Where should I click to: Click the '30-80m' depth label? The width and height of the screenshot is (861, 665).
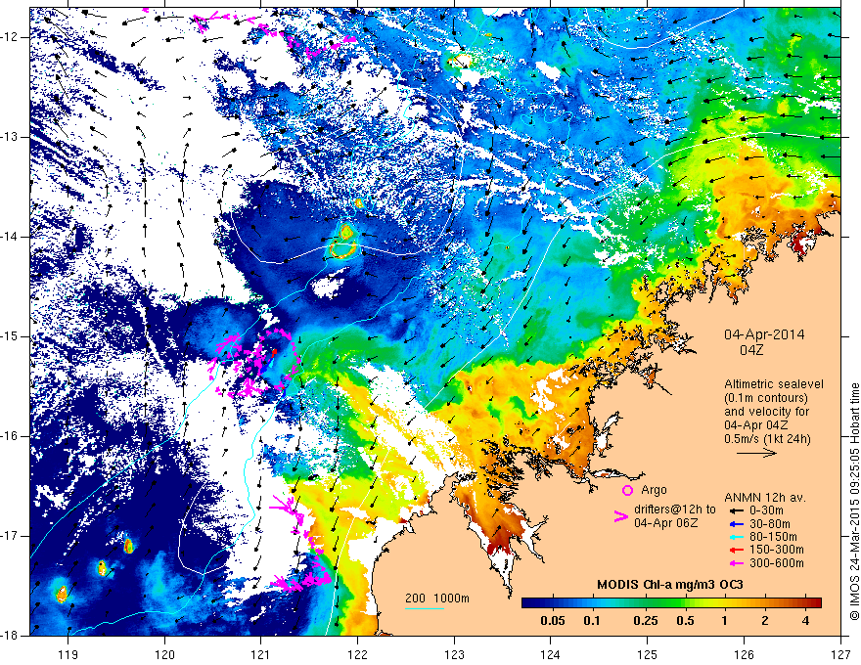(x=770, y=523)
